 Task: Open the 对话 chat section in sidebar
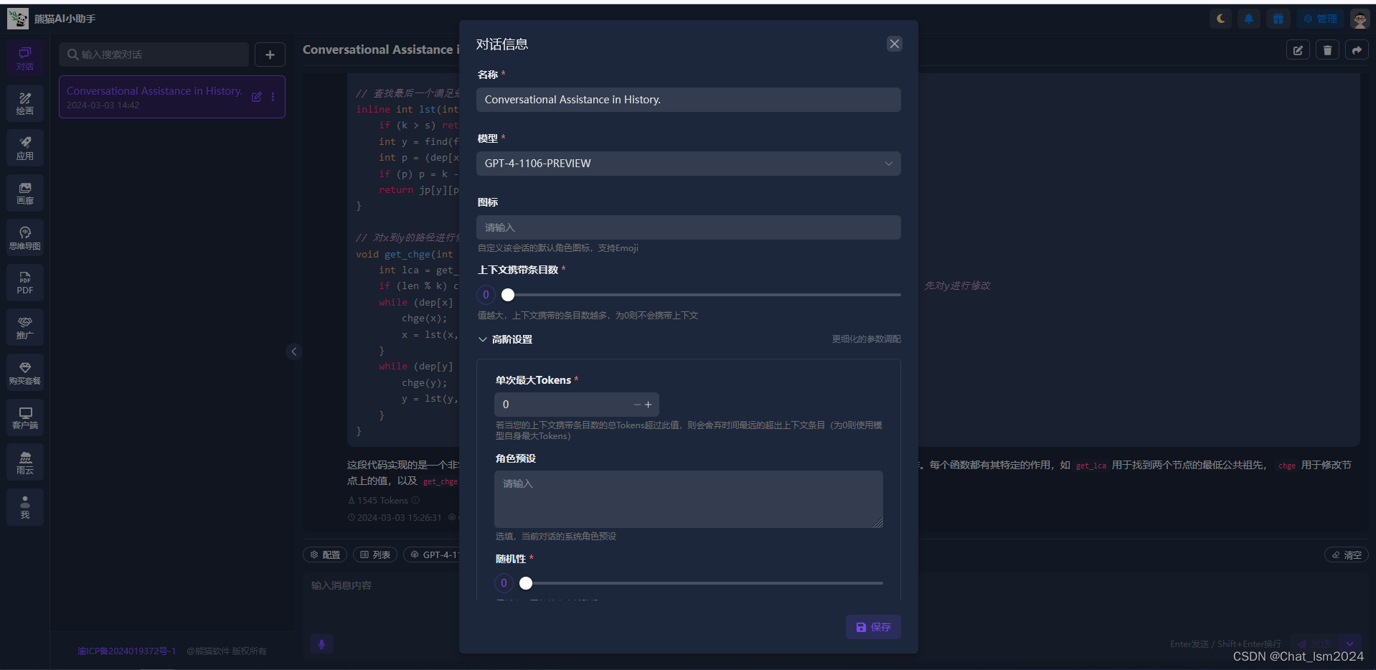click(x=25, y=59)
